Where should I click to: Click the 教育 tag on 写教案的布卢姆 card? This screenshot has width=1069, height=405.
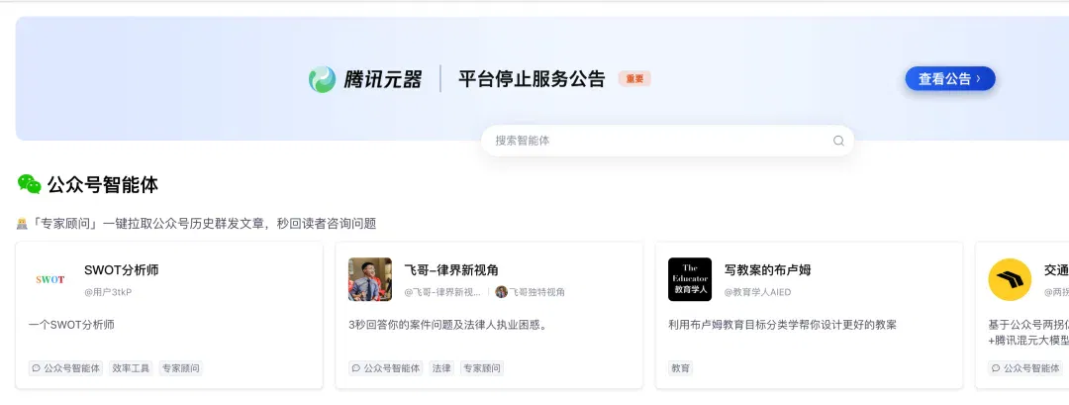(x=680, y=368)
